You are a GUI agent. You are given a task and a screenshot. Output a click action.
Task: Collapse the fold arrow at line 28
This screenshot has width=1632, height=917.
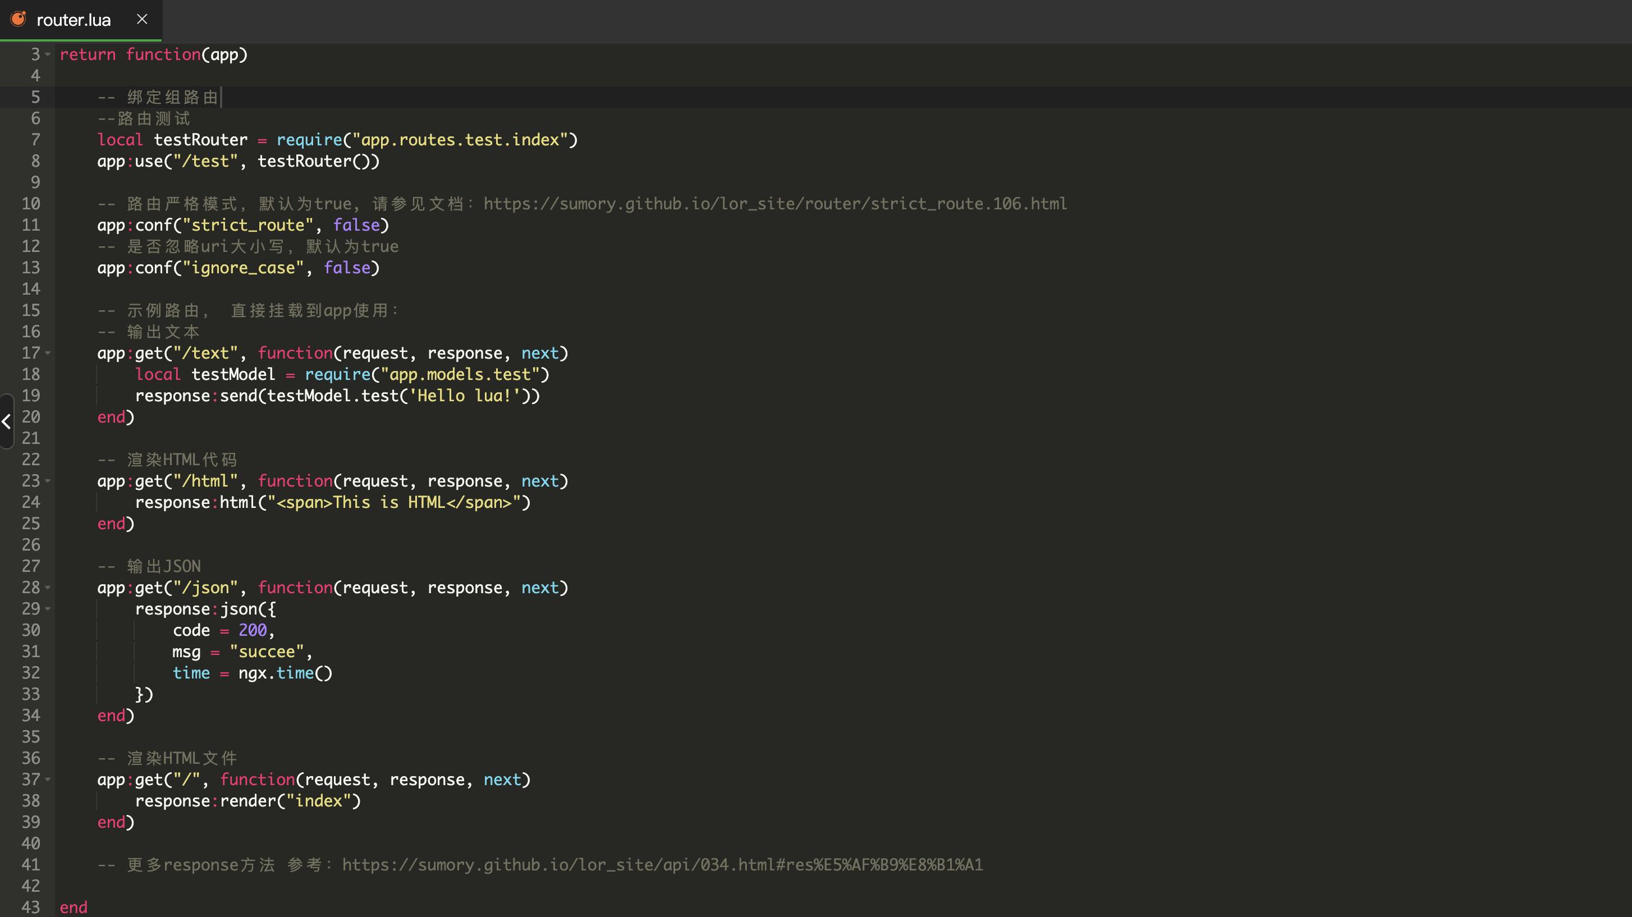pyautogui.click(x=48, y=588)
